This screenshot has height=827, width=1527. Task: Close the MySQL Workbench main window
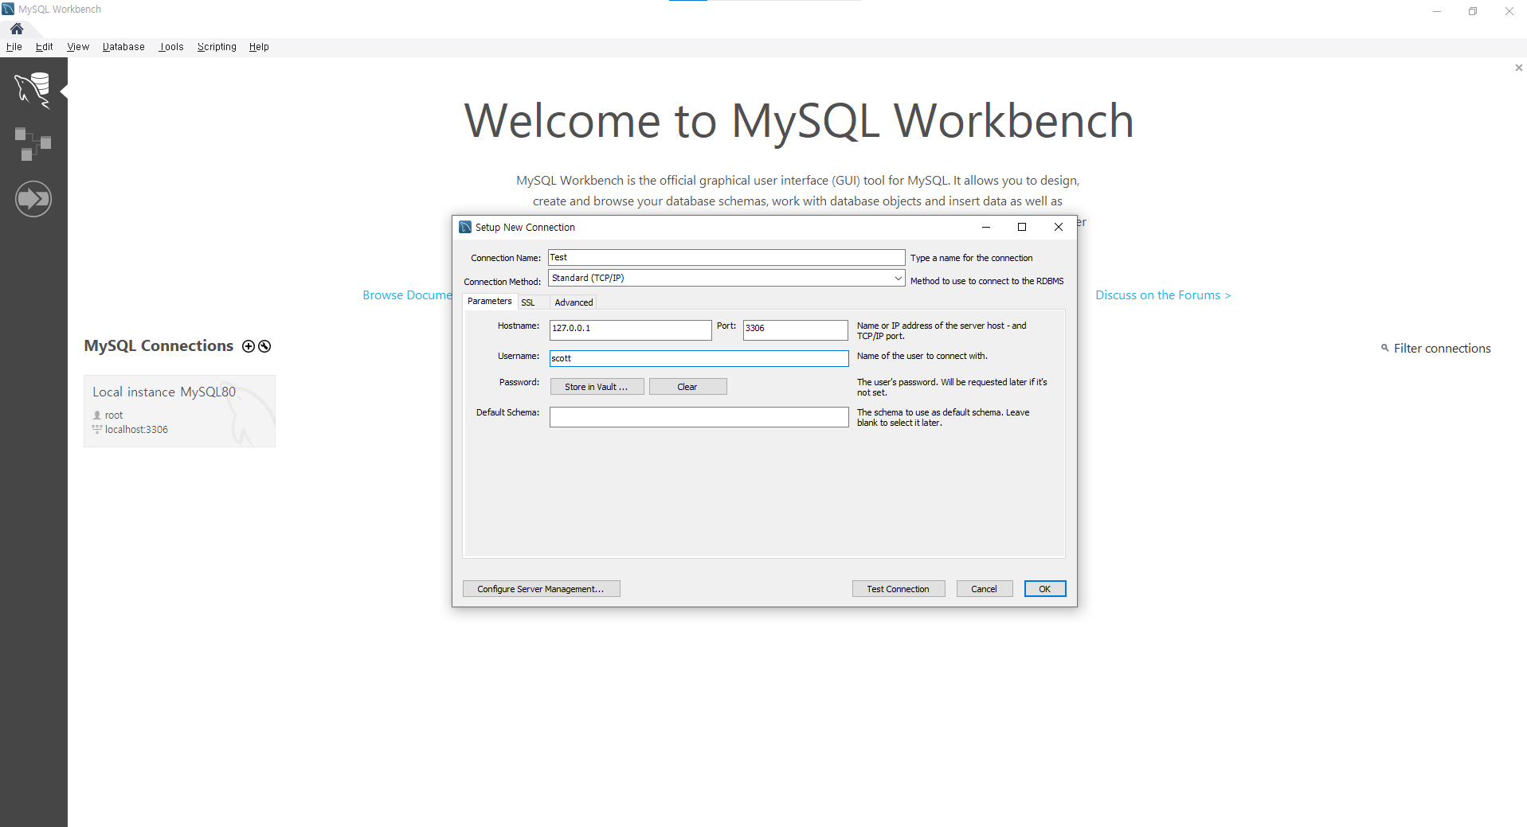1509,11
